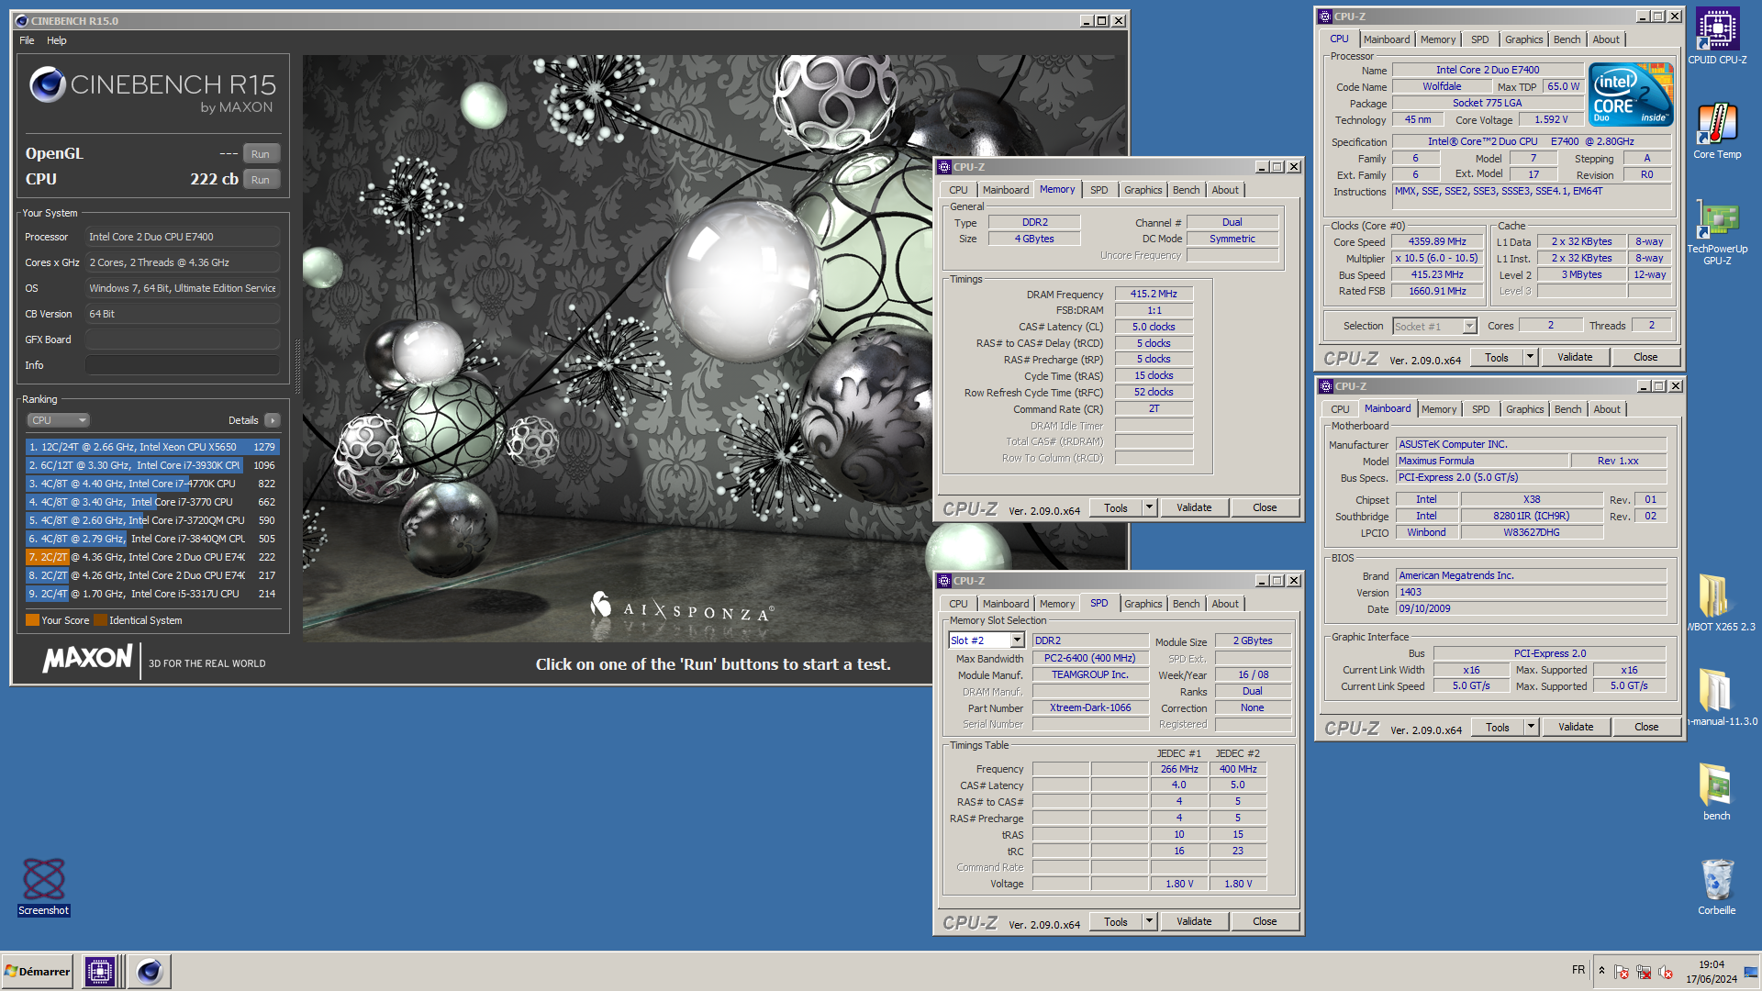Open the Action Center flag tray icon

click(x=1622, y=972)
